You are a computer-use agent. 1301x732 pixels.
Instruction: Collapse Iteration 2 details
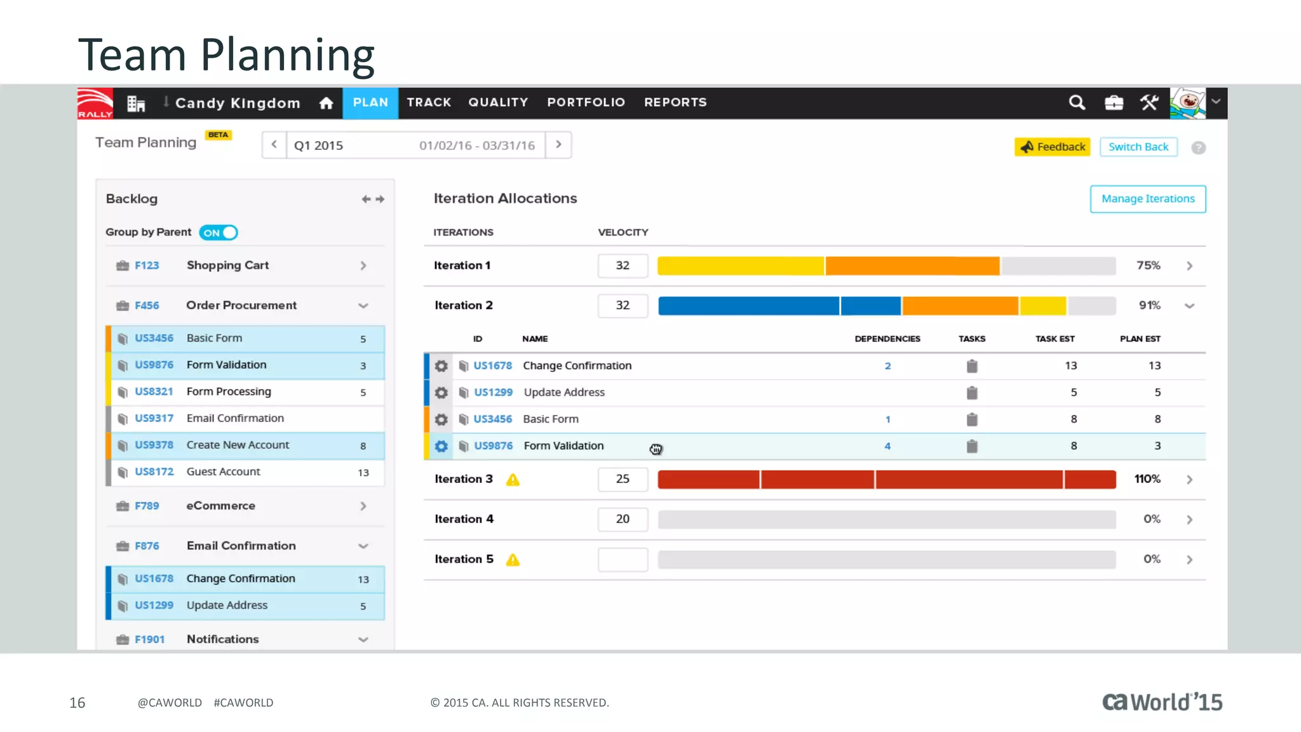pyautogui.click(x=1189, y=306)
